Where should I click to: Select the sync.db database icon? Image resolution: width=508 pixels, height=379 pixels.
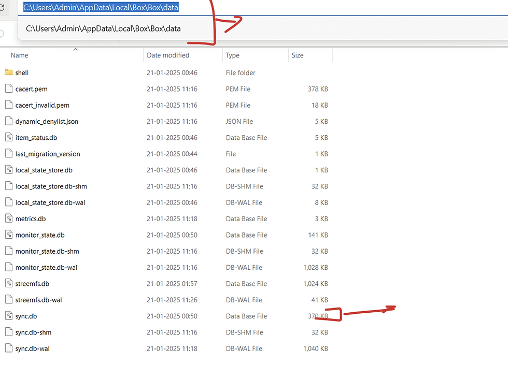tap(9, 316)
